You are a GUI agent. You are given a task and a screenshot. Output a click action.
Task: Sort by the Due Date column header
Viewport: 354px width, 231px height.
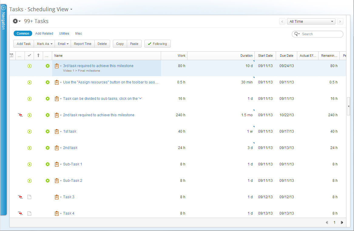(x=286, y=56)
